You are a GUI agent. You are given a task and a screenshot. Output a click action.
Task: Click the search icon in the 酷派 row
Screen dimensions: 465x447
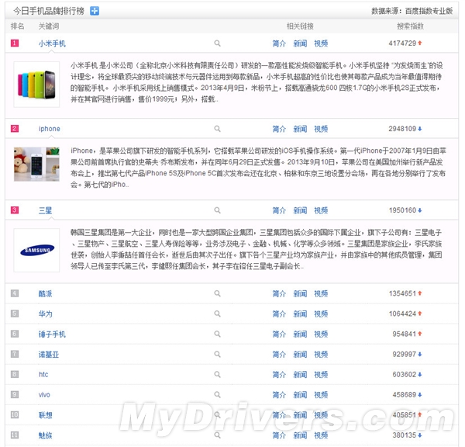(x=217, y=293)
